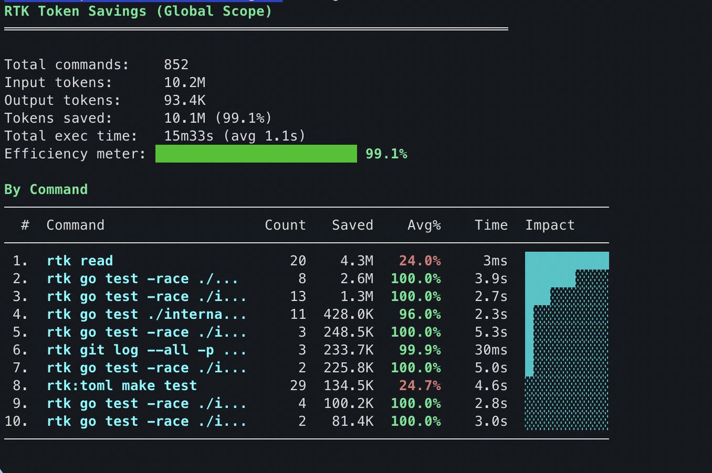
Task: Click the "Input tokens:" label
Action: 58,83
